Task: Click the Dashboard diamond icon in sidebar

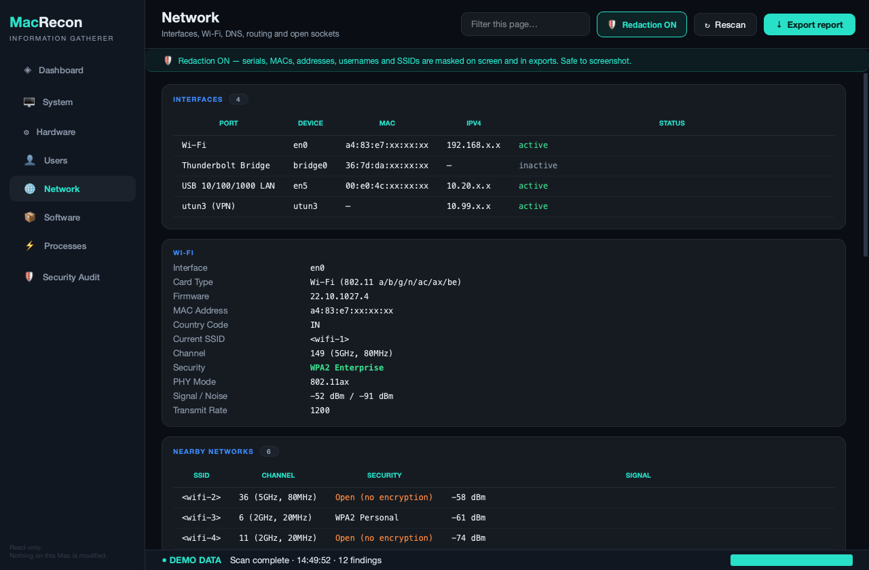Action: [27, 70]
